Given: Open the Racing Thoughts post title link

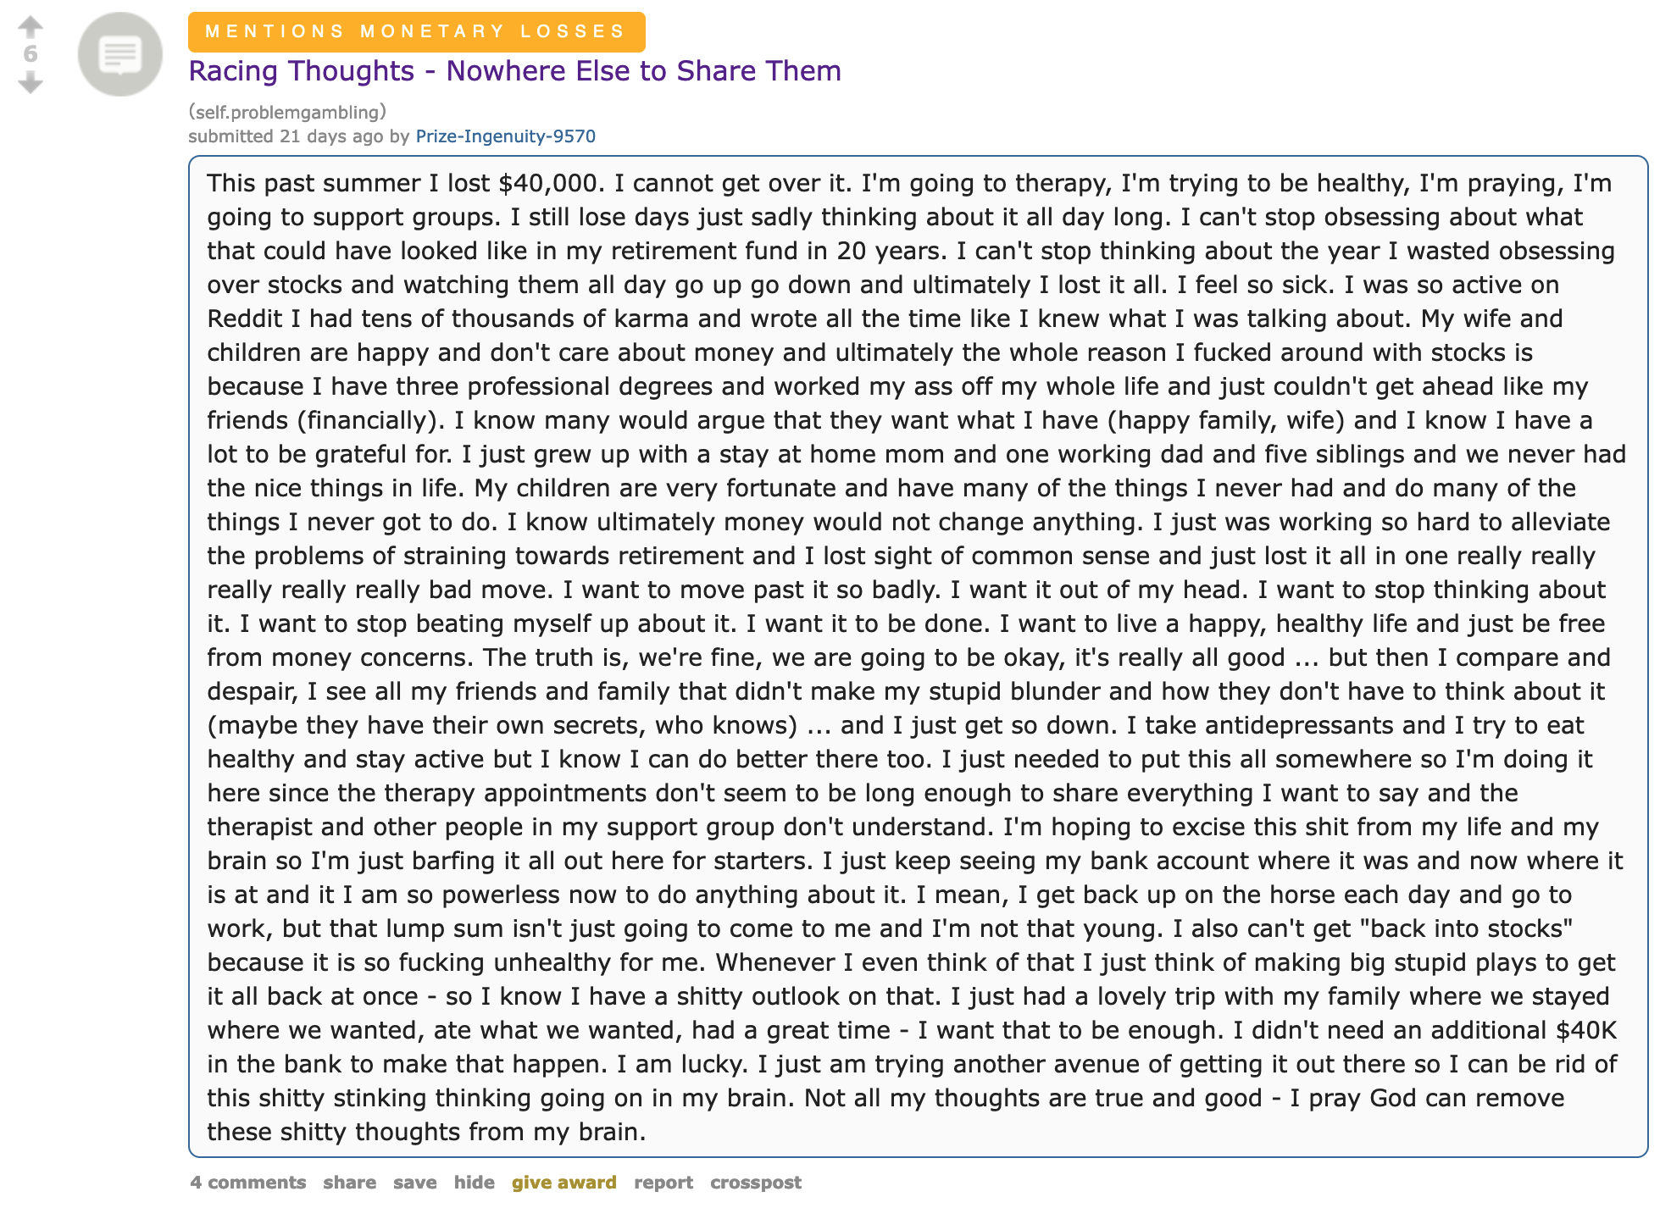Looking at the screenshot, I should click(x=514, y=71).
